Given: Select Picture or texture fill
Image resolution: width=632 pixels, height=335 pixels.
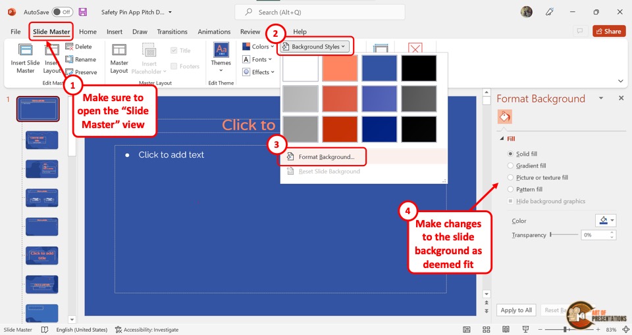Looking at the screenshot, I should (x=510, y=177).
